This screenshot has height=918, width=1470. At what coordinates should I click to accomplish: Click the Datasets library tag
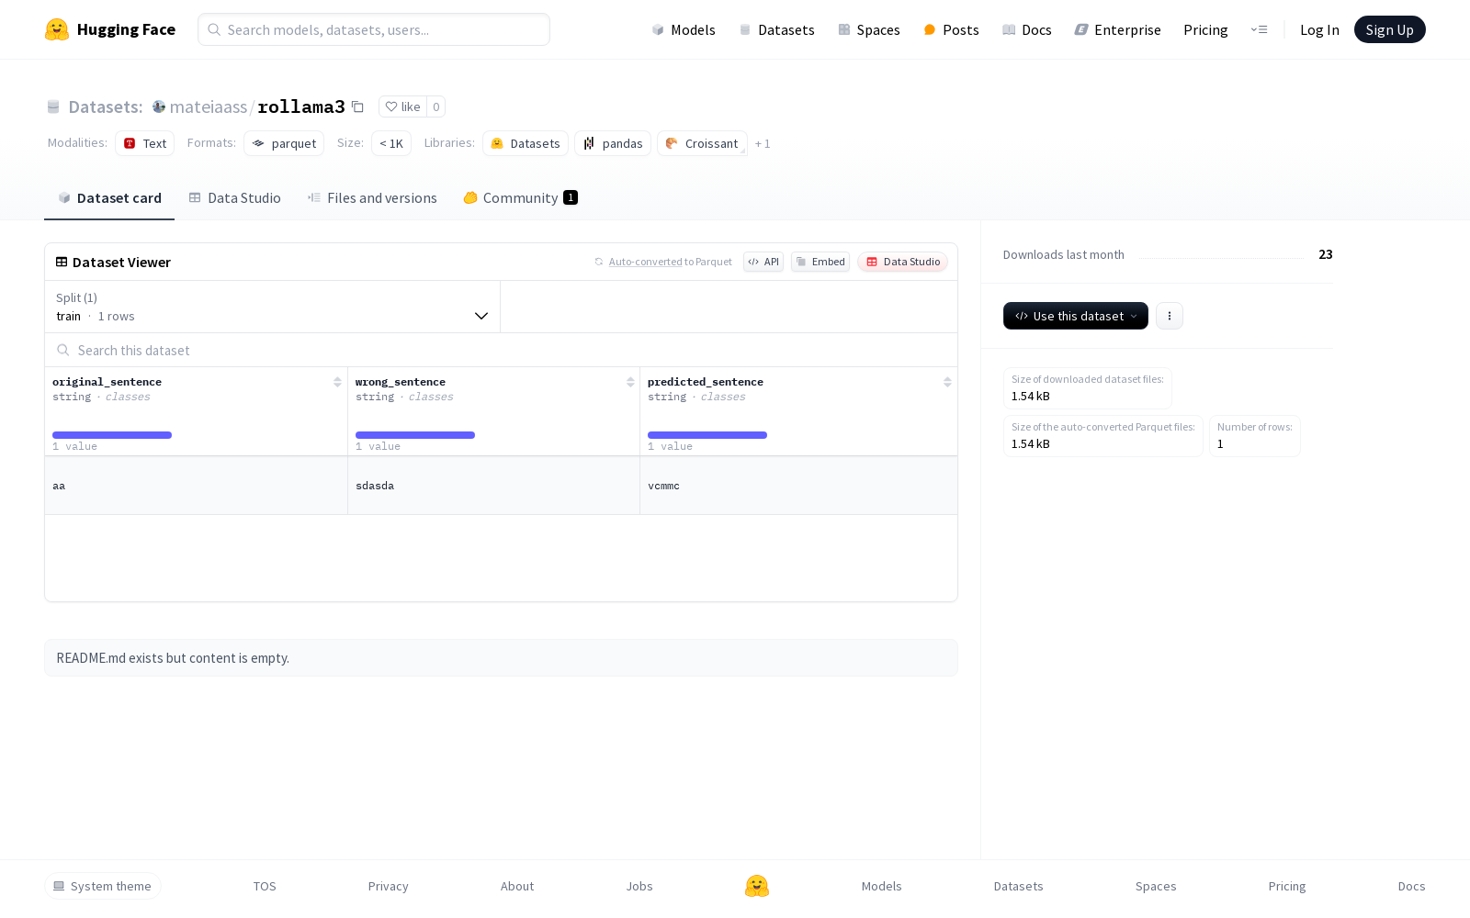click(526, 143)
